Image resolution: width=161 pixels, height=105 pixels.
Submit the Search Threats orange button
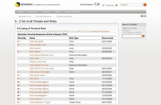click(143, 36)
